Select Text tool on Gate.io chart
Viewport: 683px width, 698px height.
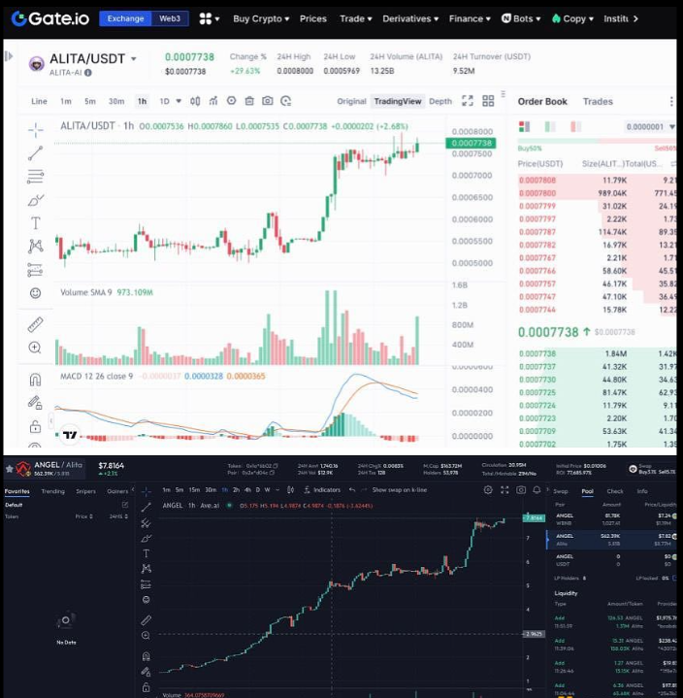[36, 222]
